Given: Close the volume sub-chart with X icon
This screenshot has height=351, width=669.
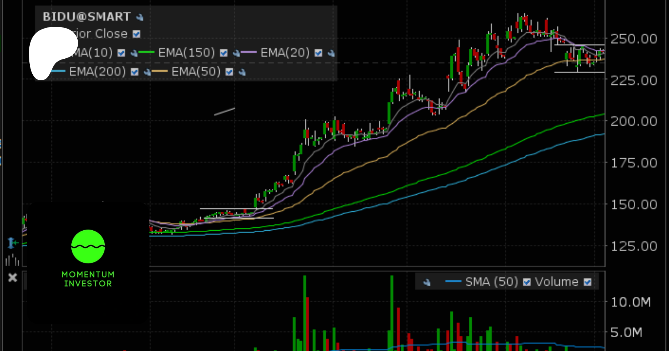Looking at the screenshot, I should pos(13,277).
